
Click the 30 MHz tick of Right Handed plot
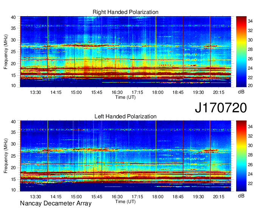(x=13, y=40)
